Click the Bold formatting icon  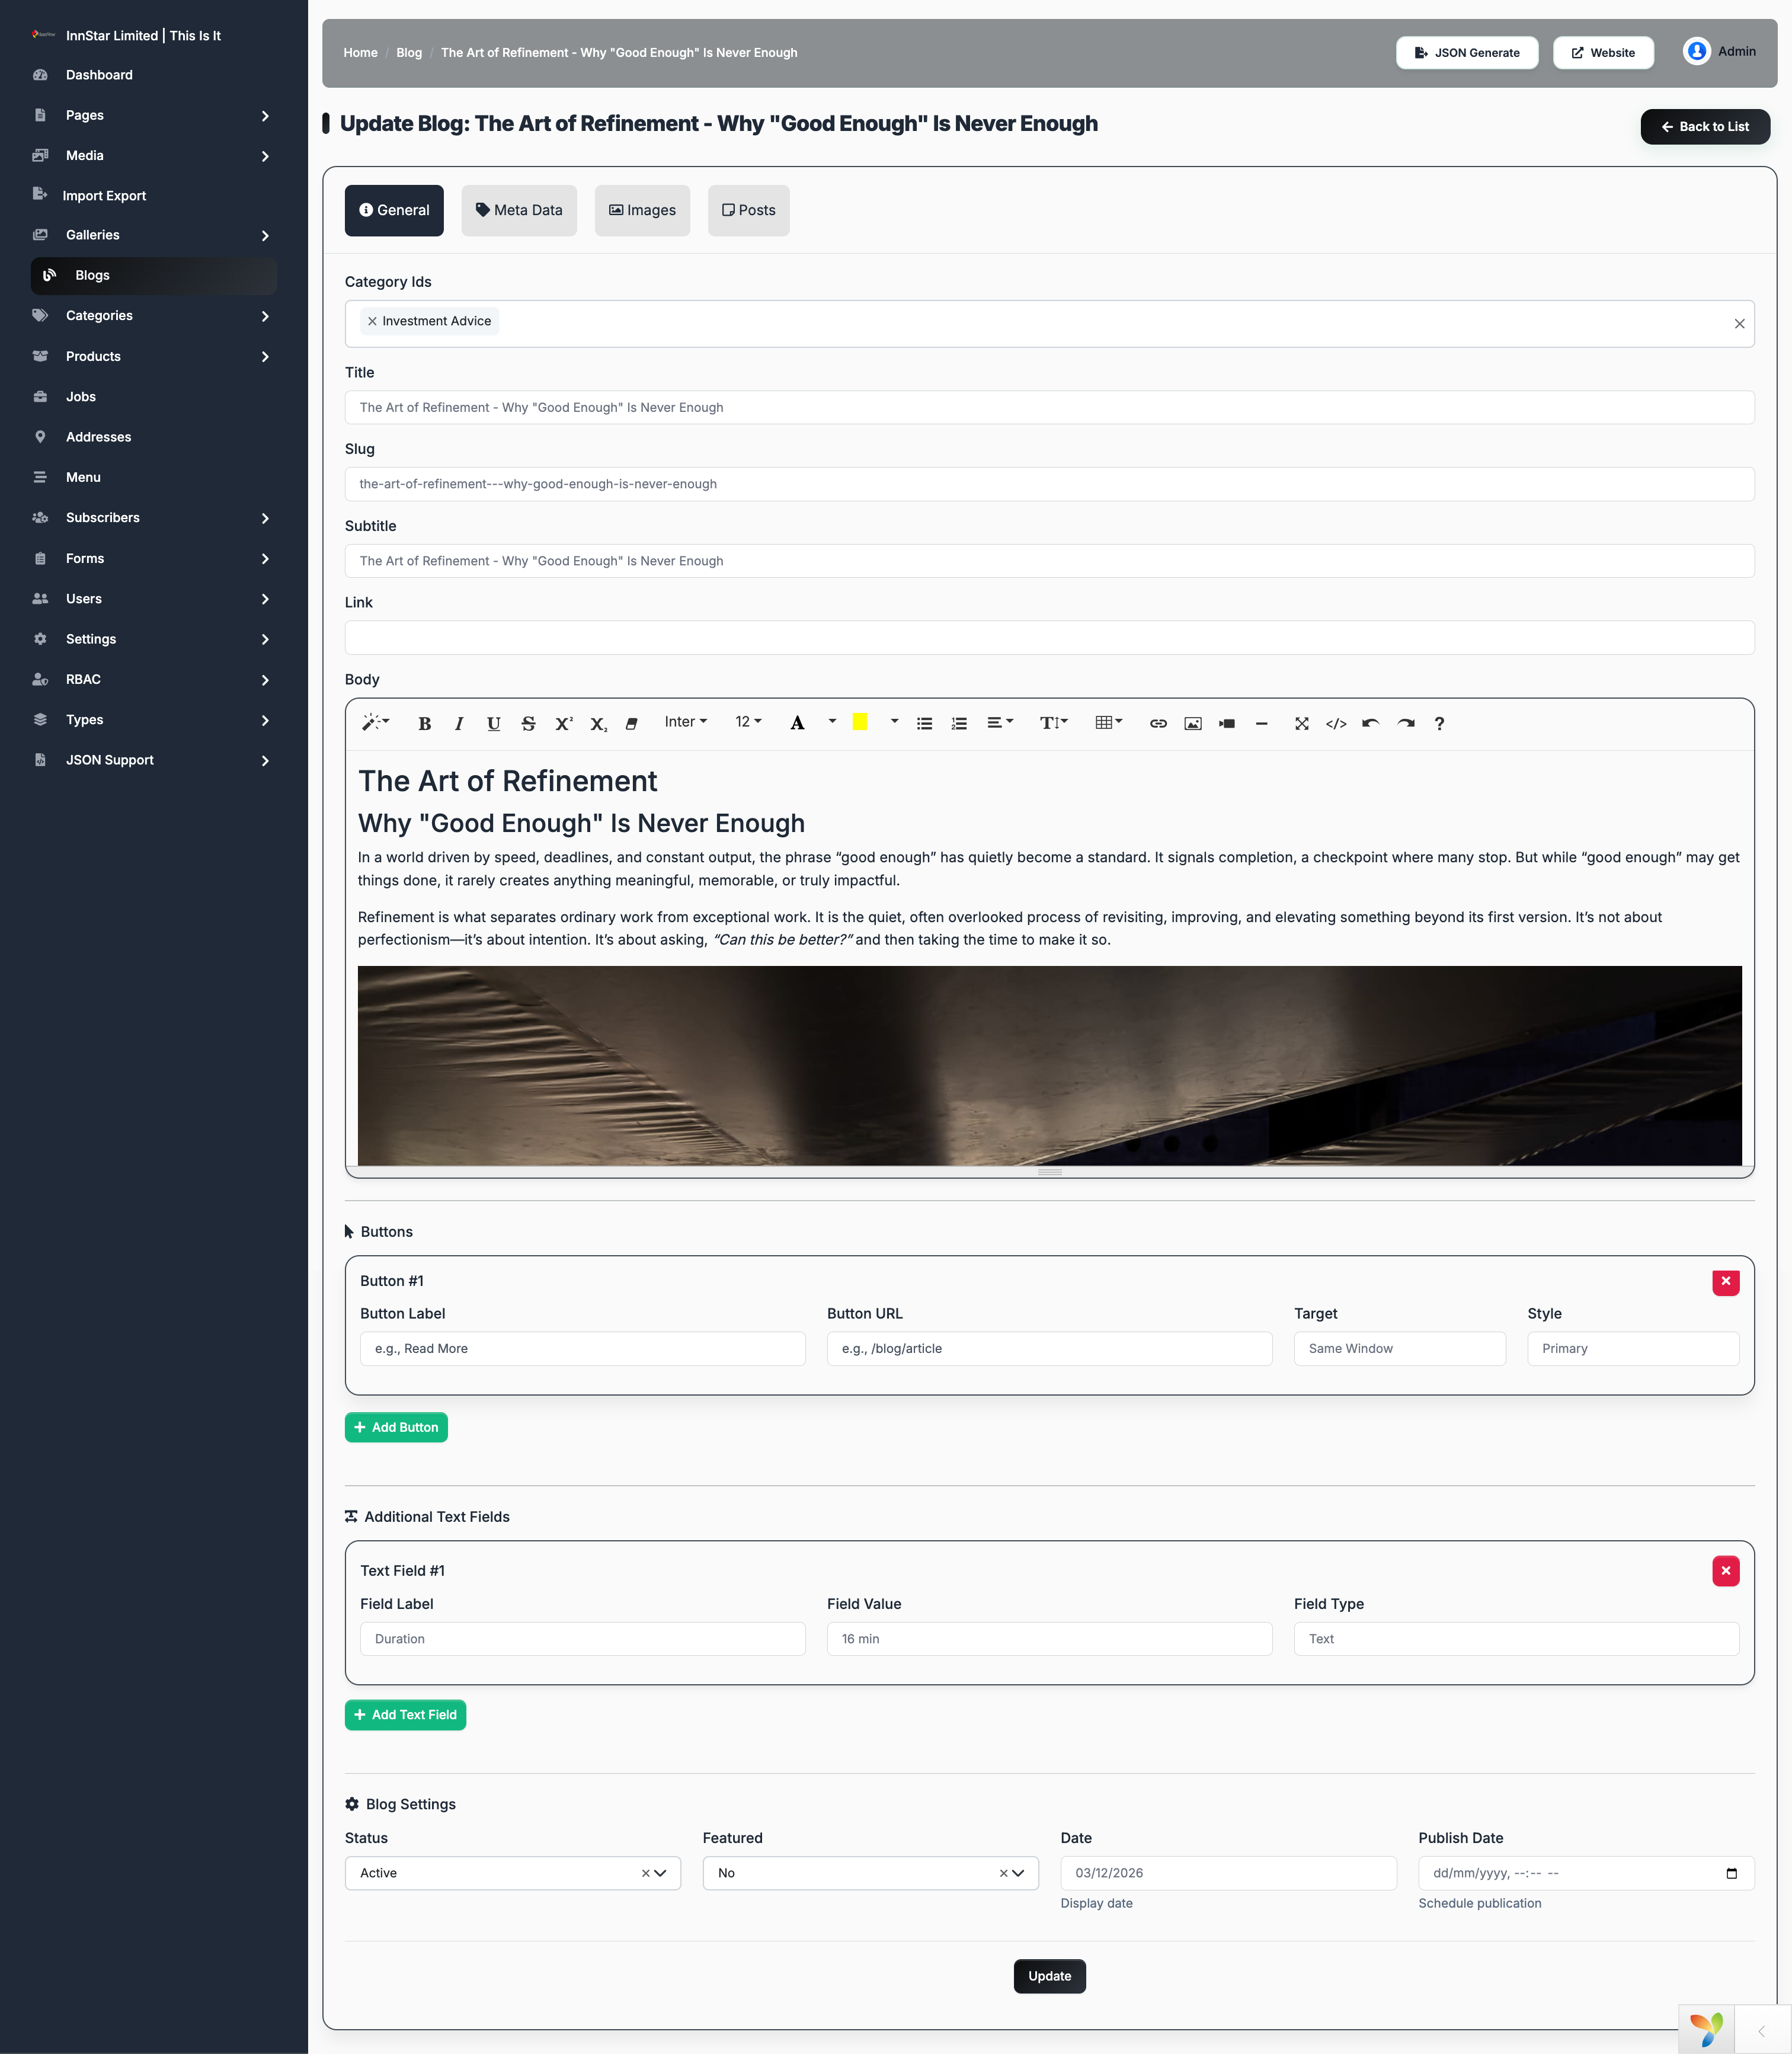(x=424, y=723)
